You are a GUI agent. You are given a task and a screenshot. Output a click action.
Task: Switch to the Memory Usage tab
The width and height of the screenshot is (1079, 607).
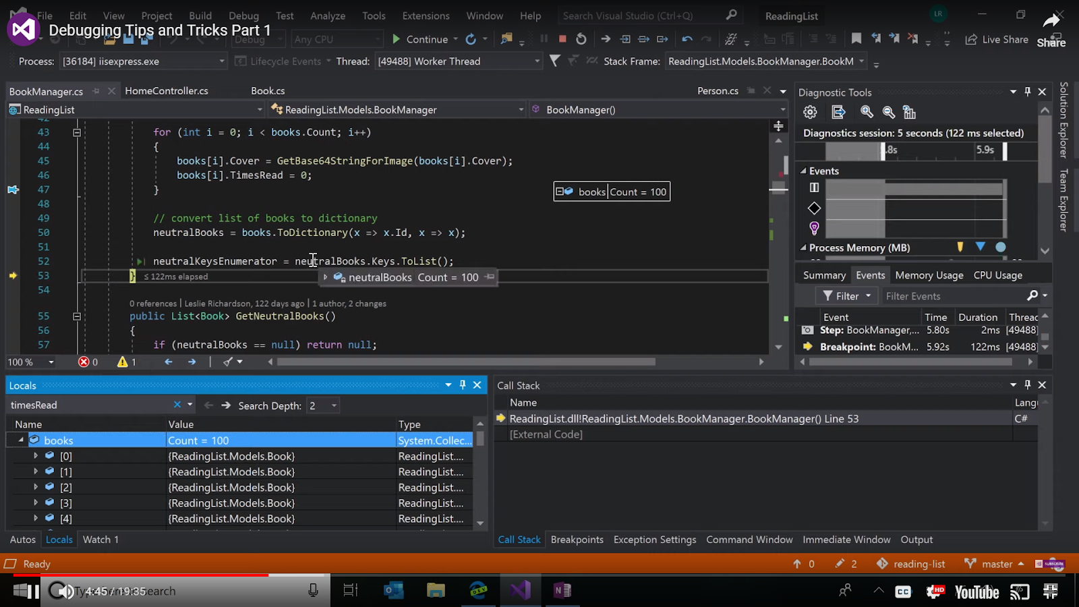point(929,274)
